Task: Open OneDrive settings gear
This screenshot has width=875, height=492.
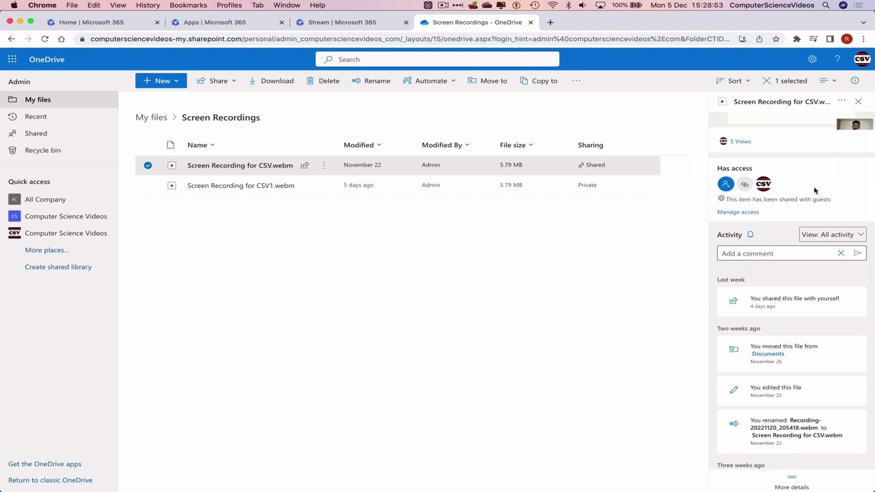Action: point(812,59)
